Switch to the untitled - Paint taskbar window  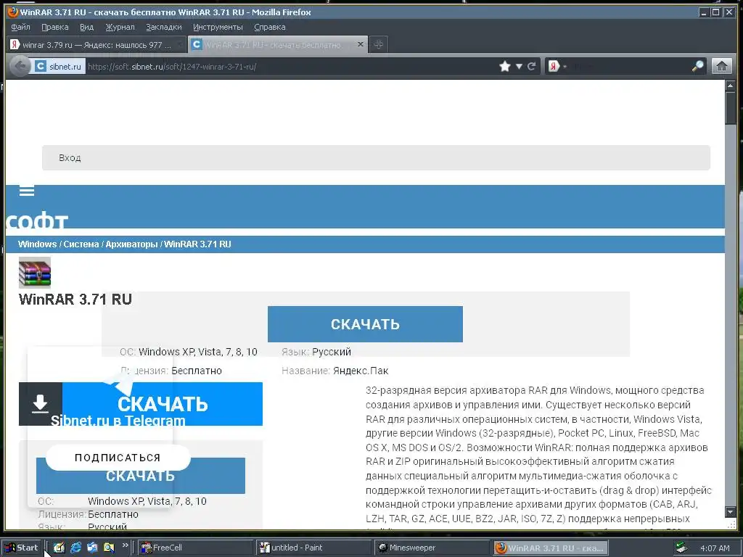(x=313, y=548)
